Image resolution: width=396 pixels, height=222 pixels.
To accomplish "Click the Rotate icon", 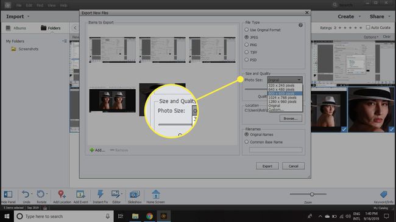I will pos(41,194).
